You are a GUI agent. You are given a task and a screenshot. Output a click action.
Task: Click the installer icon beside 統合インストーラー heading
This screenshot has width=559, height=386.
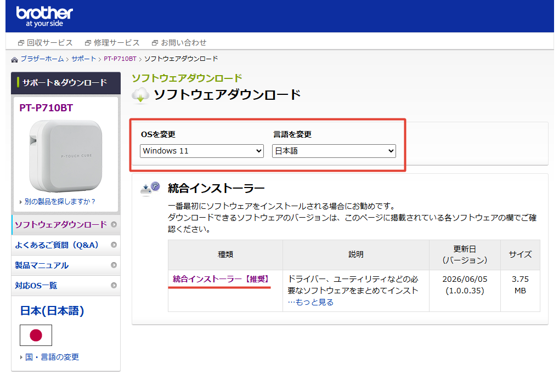pos(150,189)
